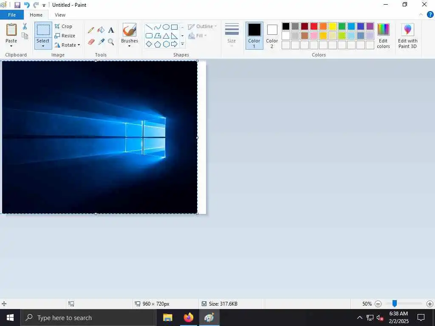
Task: Zoom in with the plus button
Action: point(430,304)
